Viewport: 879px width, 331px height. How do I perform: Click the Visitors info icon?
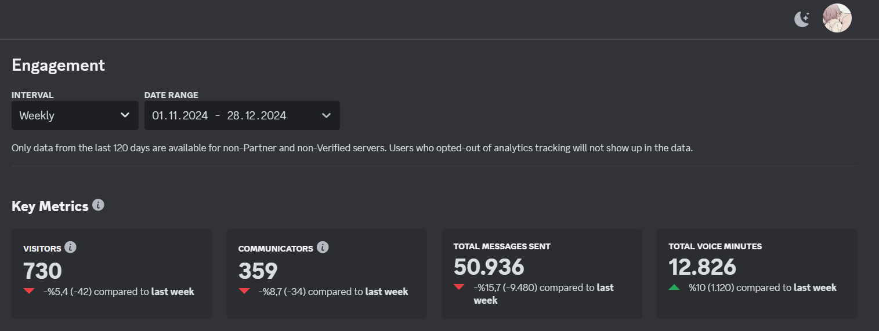coord(70,248)
